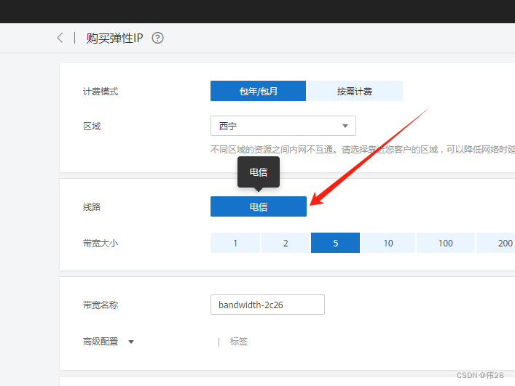
Task: Open the 西宁 region dropdown
Action: (283, 126)
